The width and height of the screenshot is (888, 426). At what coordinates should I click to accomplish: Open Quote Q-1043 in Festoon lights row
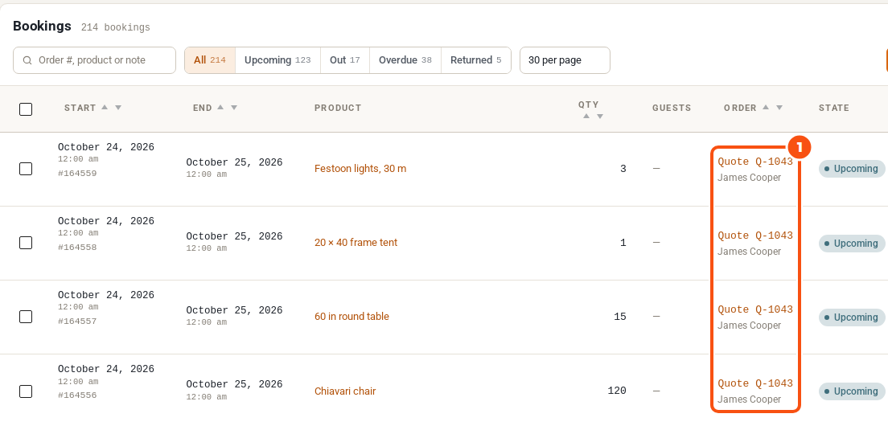[755, 162]
